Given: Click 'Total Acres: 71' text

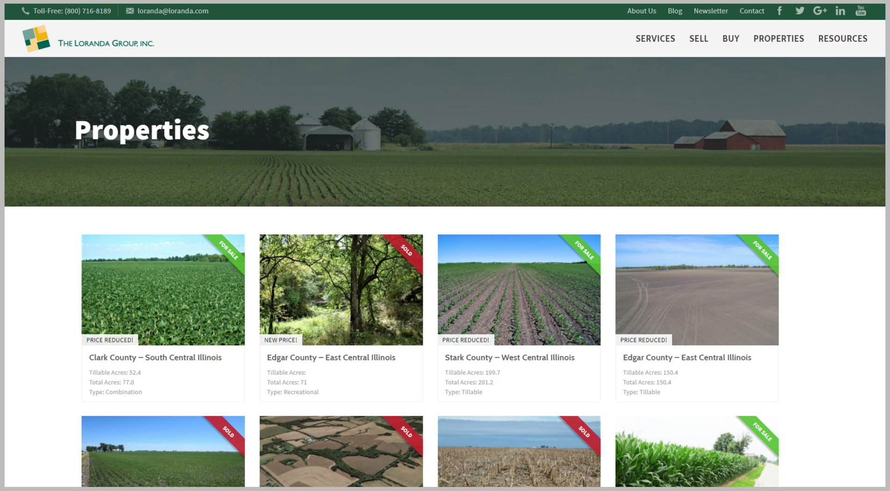Looking at the screenshot, I should [287, 382].
